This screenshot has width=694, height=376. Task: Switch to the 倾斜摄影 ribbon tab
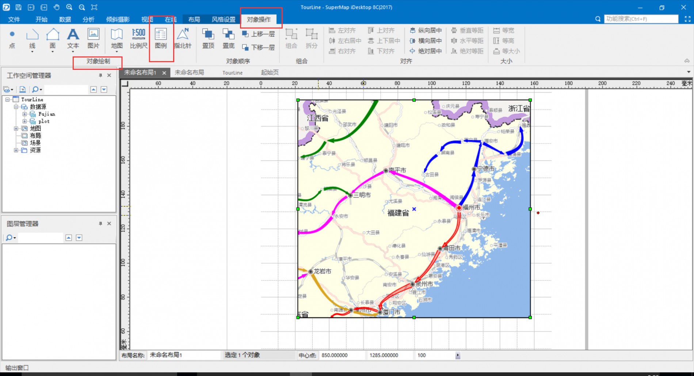click(118, 19)
